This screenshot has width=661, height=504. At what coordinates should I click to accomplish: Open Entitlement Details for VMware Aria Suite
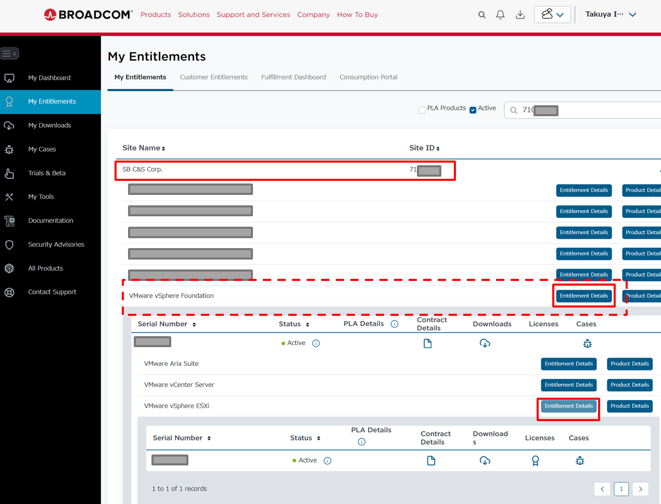coord(569,364)
